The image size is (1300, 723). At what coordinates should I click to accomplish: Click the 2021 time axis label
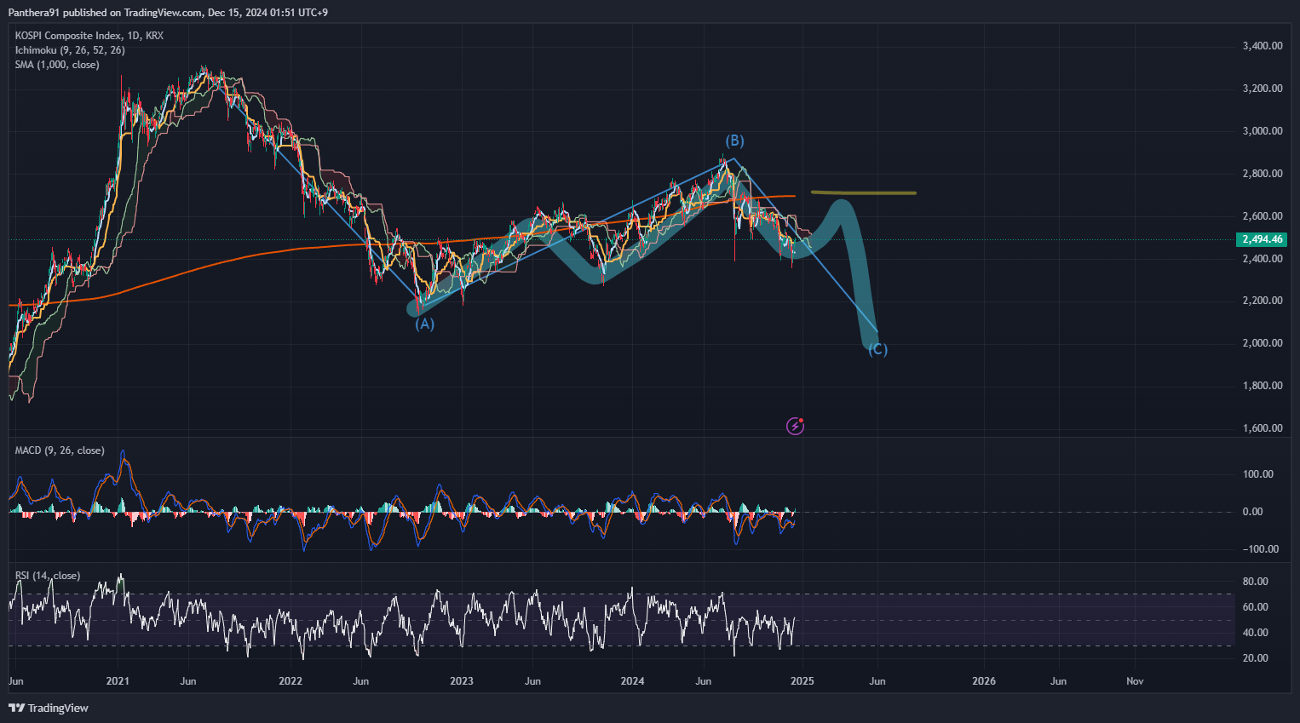118,681
